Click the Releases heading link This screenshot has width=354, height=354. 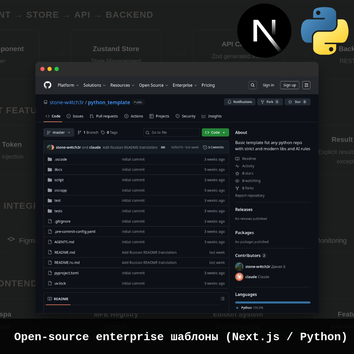[244, 210]
